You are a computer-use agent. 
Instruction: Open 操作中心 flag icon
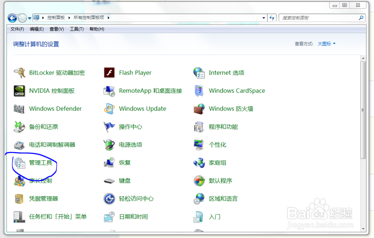pyautogui.click(x=109, y=127)
